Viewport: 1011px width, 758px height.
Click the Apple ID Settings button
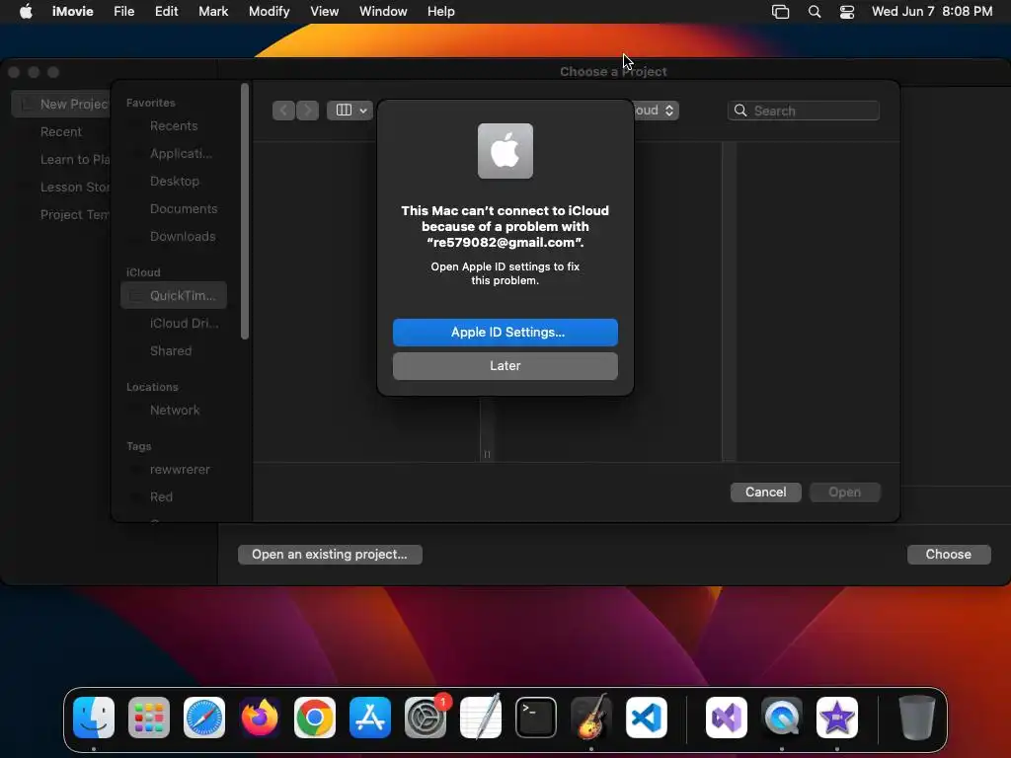point(505,333)
